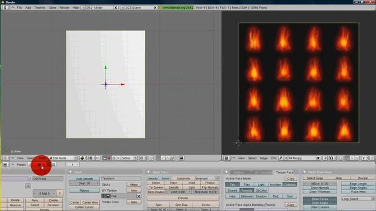Click Center Cursor button
This screenshot has width=376, height=211.
coord(84,207)
